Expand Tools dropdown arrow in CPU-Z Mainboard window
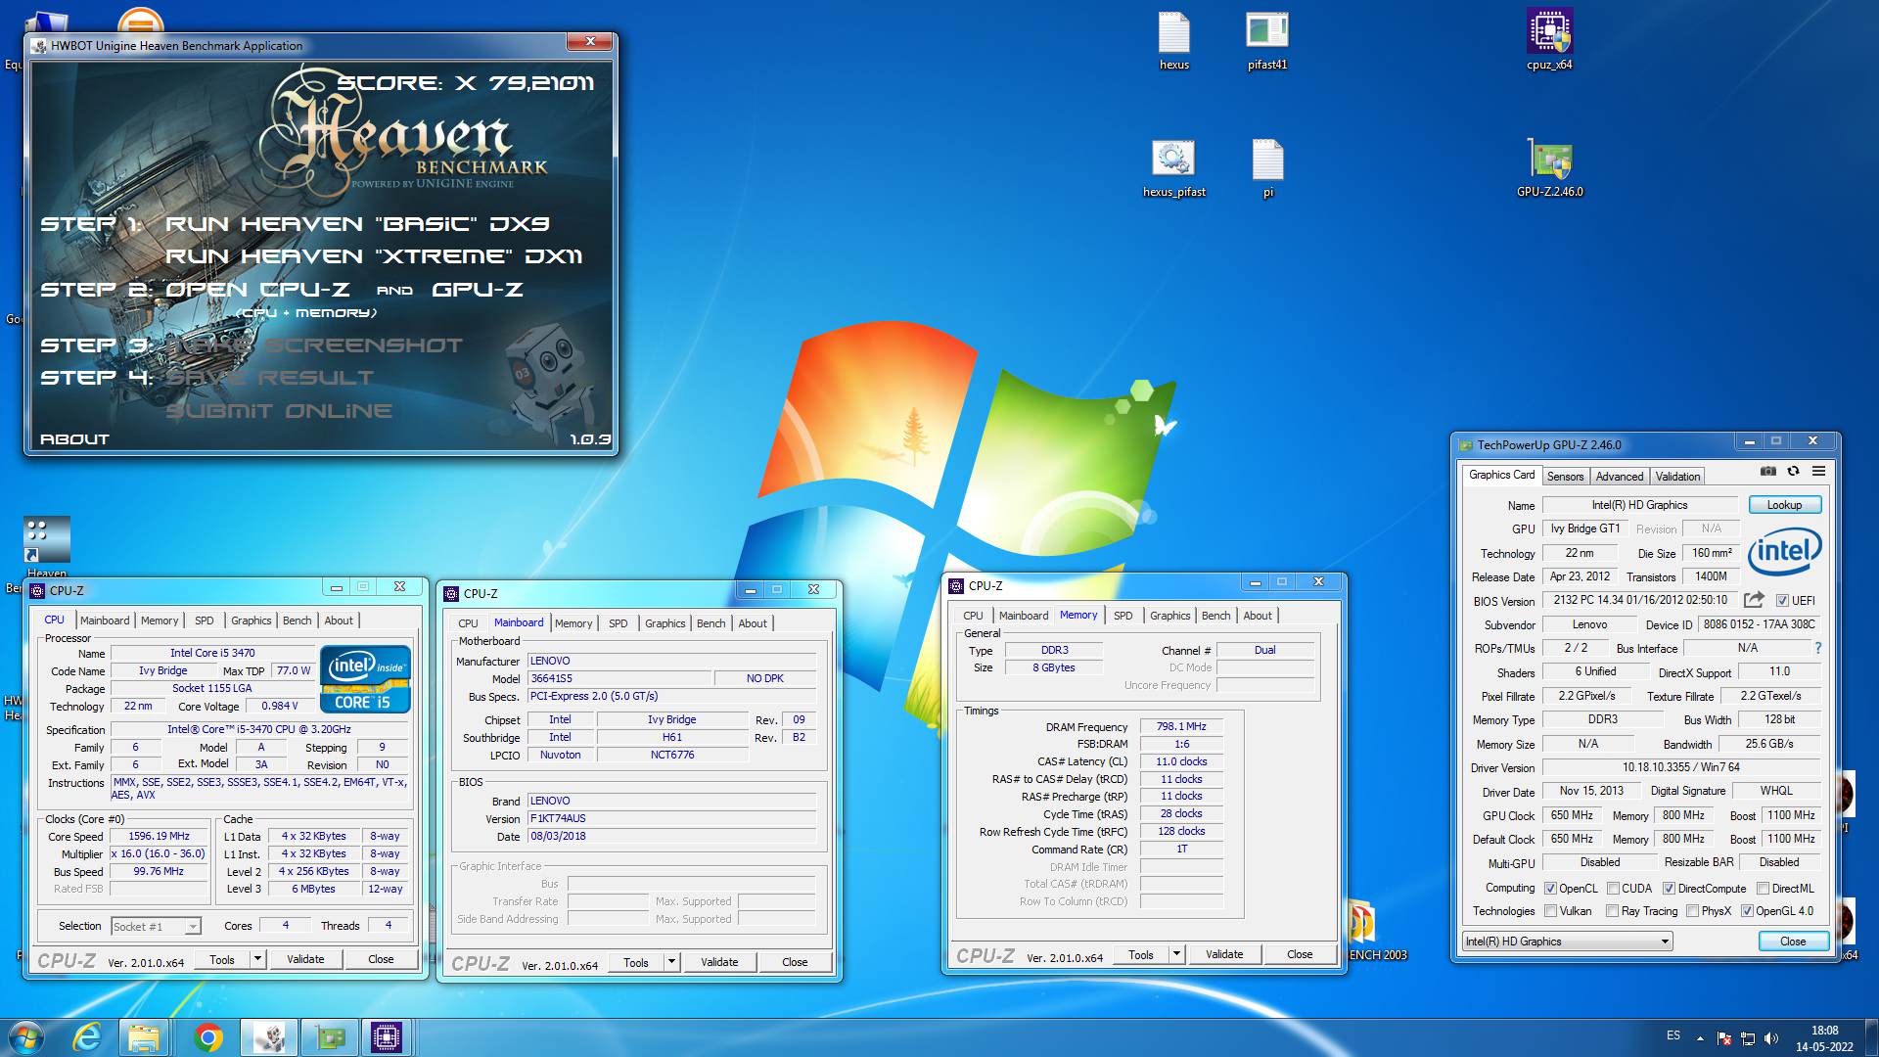Image resolution: width=1879 pixels, height=1057 pixels. (671, 962)
